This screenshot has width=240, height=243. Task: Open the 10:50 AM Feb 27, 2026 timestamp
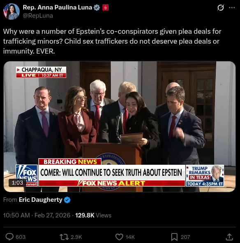coord(37,215)
